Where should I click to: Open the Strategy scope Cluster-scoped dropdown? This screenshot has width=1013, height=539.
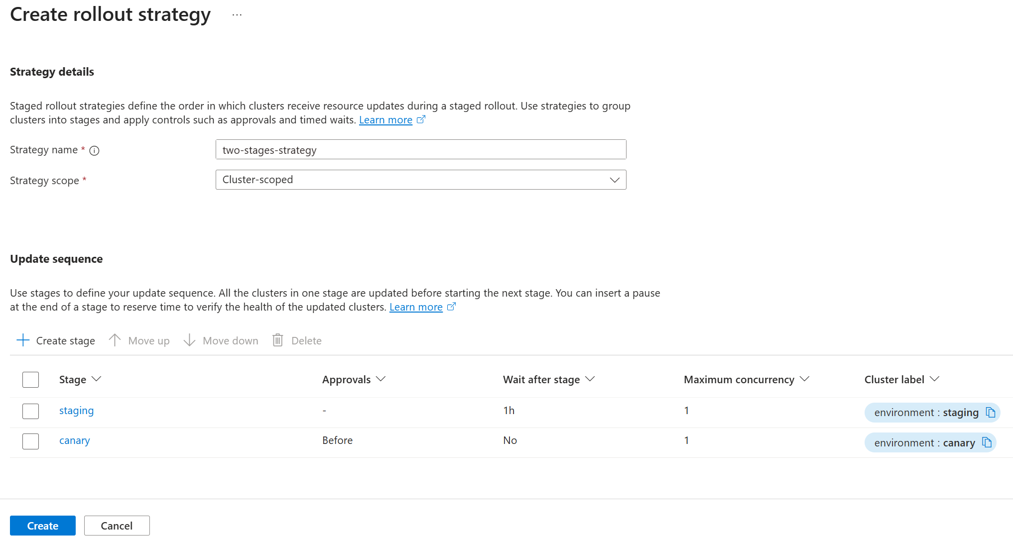click(x=421, y=180)
